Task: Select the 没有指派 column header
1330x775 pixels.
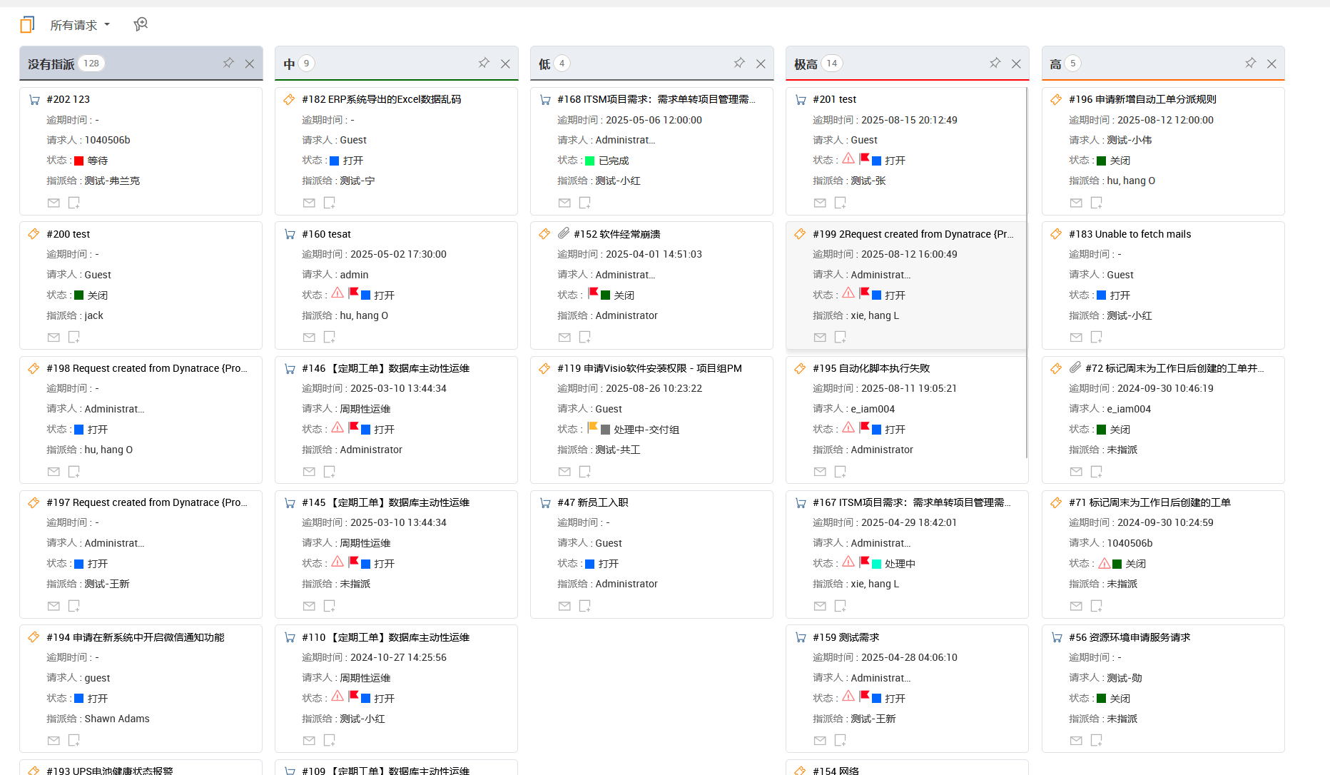Action: pos(51,64)
